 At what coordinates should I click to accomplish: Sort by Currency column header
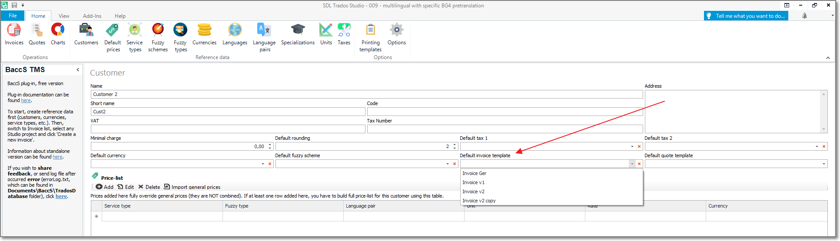click(x=767, y=206)
